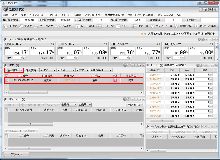Click the color palette icon of 注文一覧 panel
Screen dimensions: 220x160
click(129, 65)
